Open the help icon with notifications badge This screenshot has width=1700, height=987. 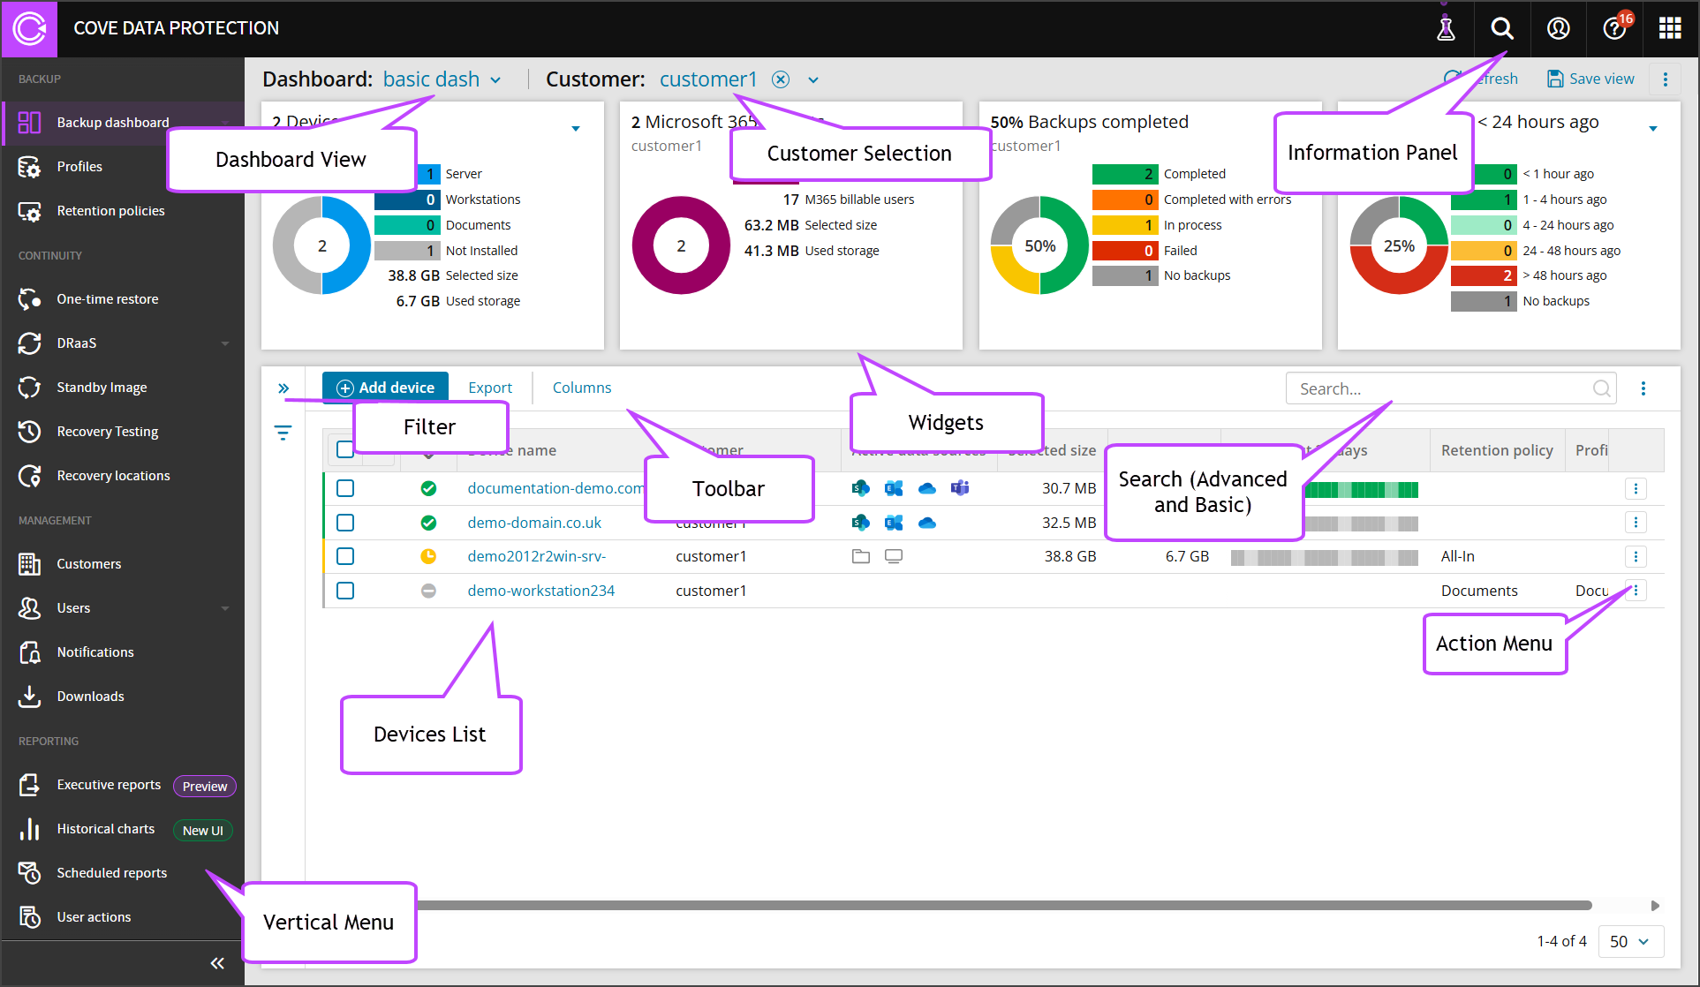click(1613, 28)
